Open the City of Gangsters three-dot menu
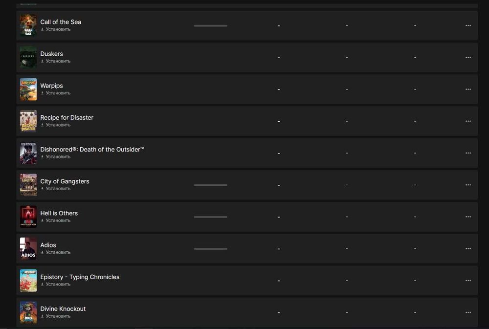 468,185
